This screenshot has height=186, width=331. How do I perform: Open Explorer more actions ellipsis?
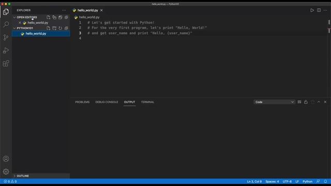(x=64, y=10)
